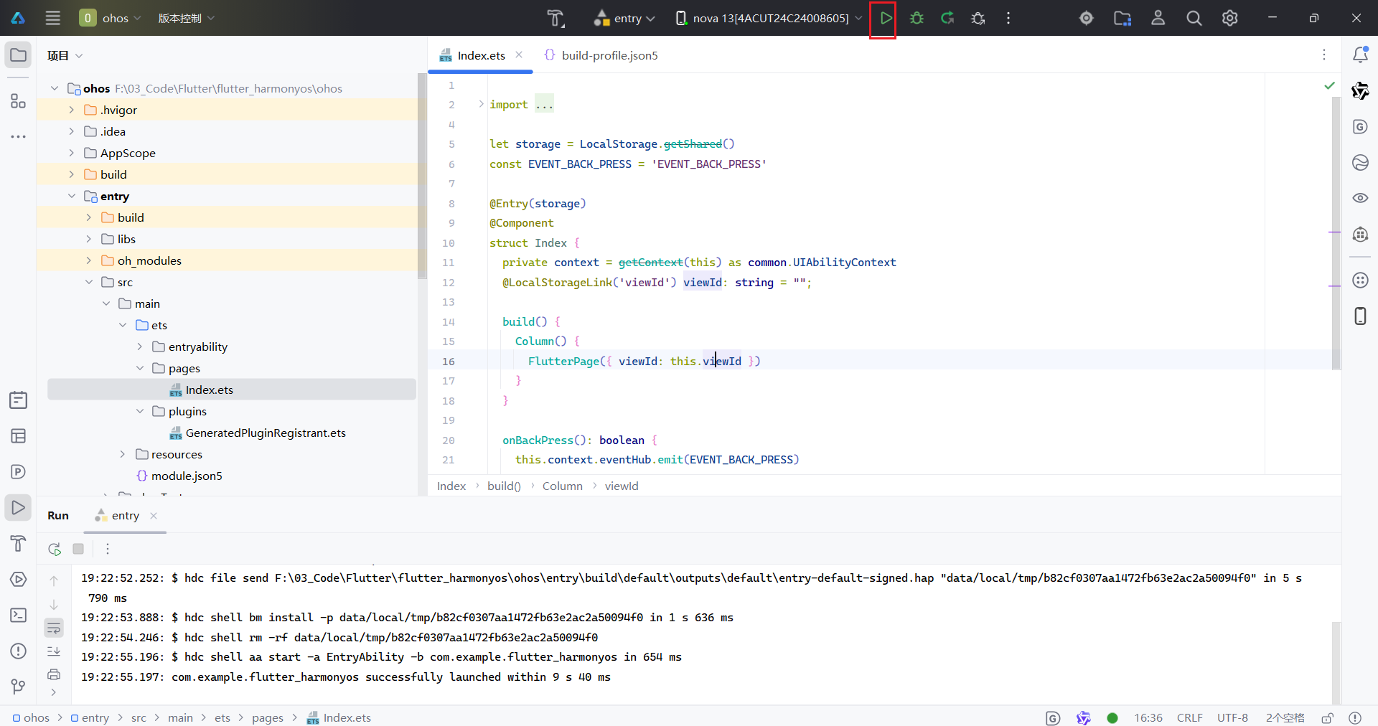
Task: Click Column in editor breadcrumb
Action: pyautogui.click(x=562, y=486)
